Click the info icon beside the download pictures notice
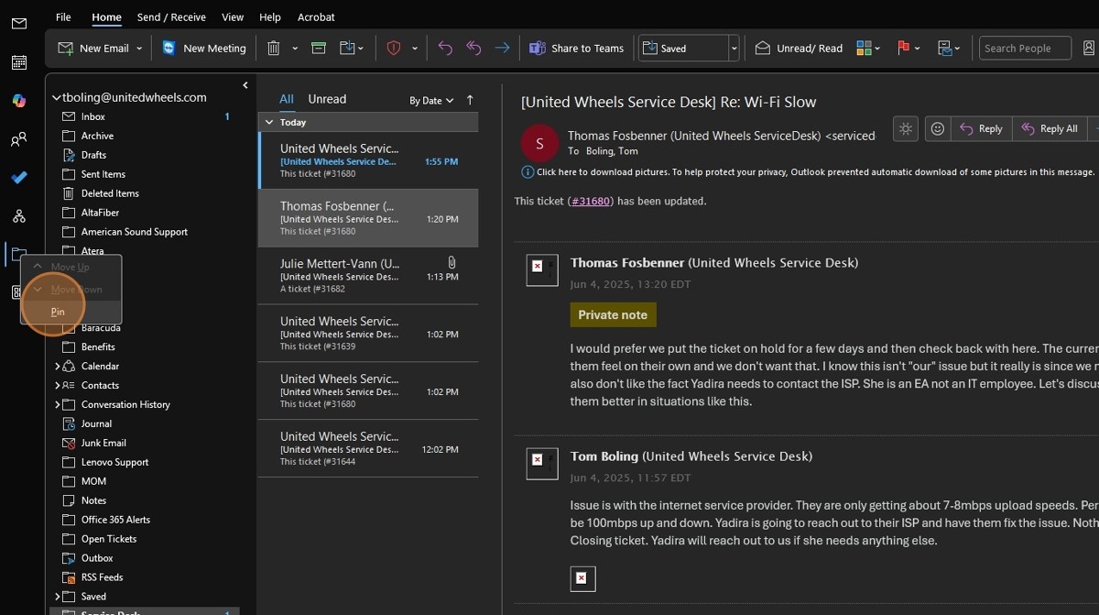The height and width of the screenshot is (615, 1099). [528, 172]
